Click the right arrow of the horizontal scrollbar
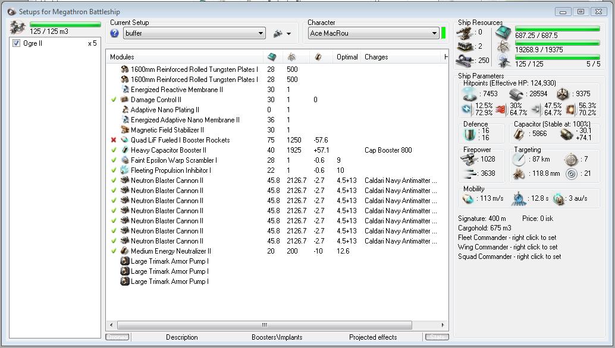 [443, 325]
